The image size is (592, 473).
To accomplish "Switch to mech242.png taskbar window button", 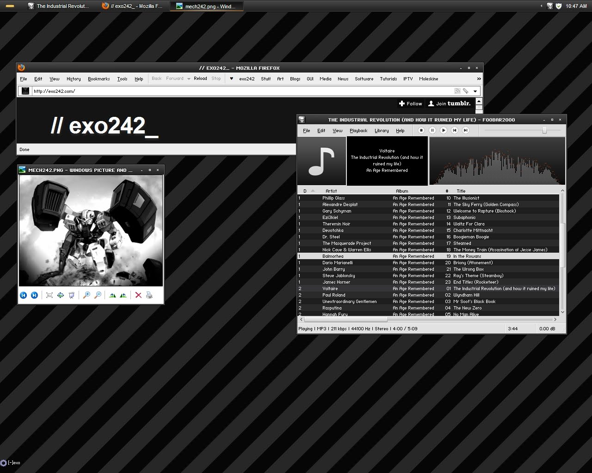I will point(206,6).
